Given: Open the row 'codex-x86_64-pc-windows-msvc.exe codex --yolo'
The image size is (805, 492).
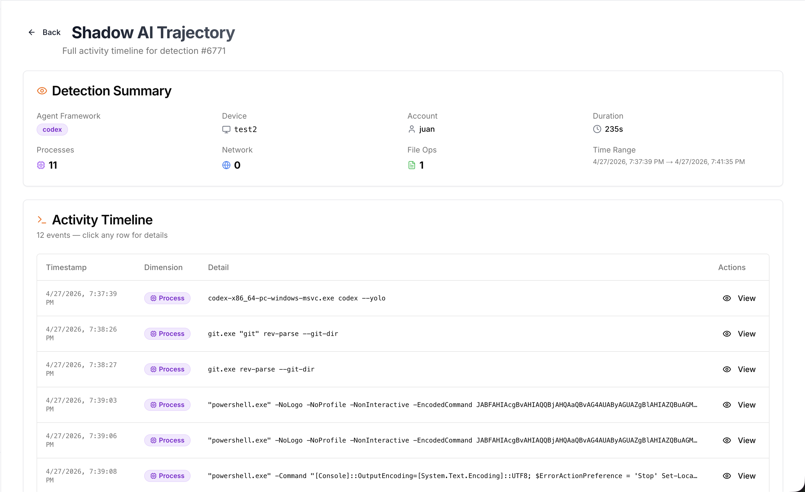Looking at the screenshot, I should (403, 298).
